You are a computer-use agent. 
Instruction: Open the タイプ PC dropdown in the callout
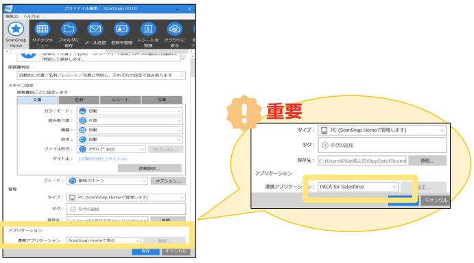(x=382, y=130)
